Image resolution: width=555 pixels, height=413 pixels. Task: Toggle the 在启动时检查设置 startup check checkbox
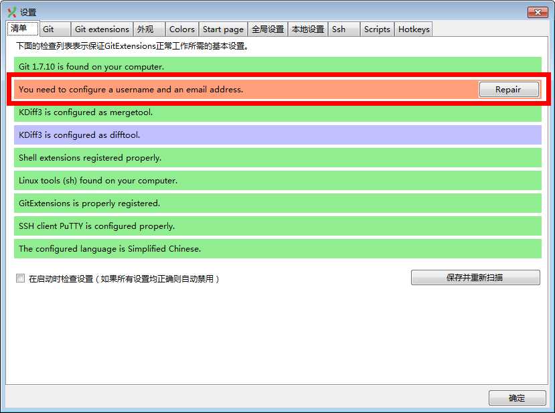(20, 278)
